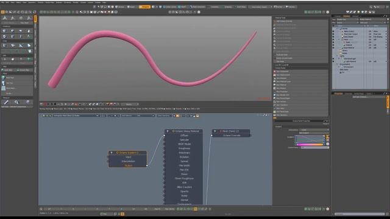Collapse the Octane Glossy Material node
The image size is (390, 219).
168,131
